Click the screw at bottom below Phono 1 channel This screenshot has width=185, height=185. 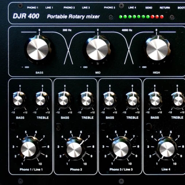pyautogui.click(x=20, y=181)
